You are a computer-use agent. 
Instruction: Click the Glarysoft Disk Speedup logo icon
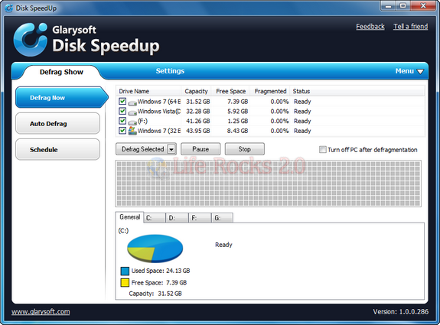(31, 40)
